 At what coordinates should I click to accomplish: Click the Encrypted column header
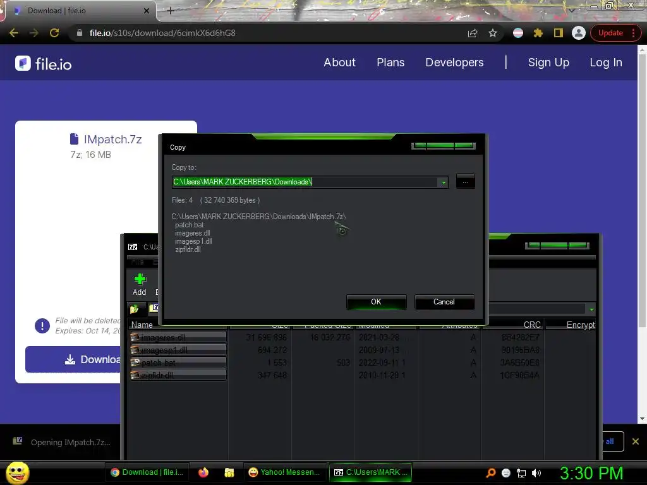coord(571,325)
